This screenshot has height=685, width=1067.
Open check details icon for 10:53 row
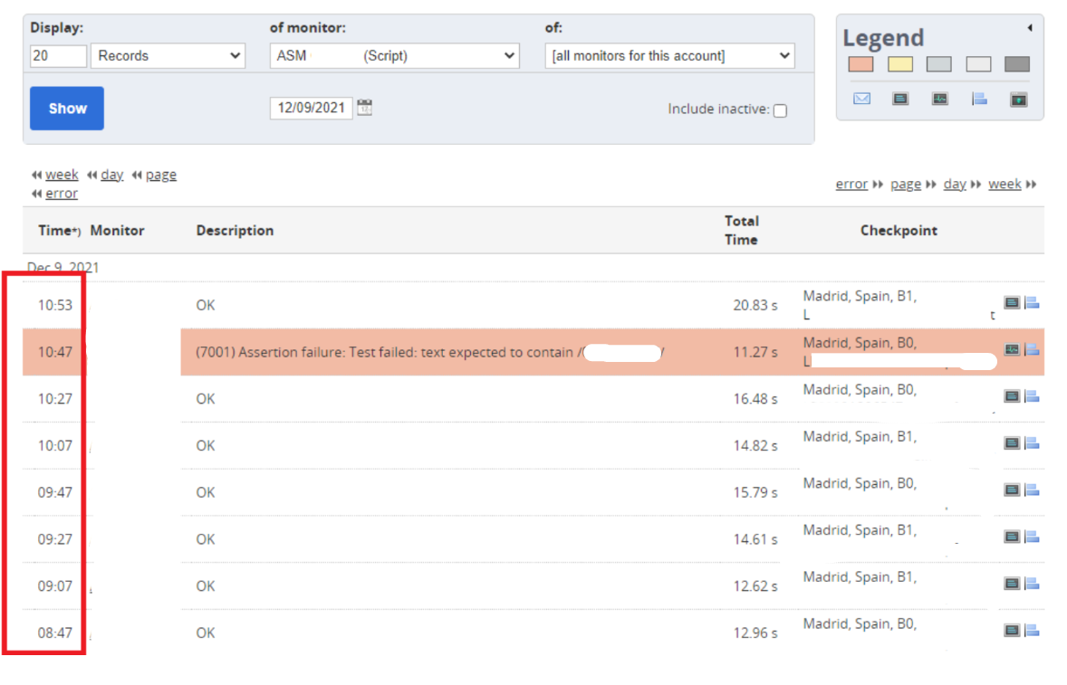click(1012, 303)
